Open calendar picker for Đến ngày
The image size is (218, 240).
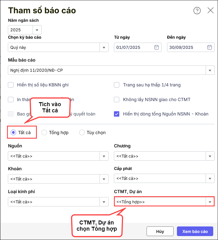[210, 47]
